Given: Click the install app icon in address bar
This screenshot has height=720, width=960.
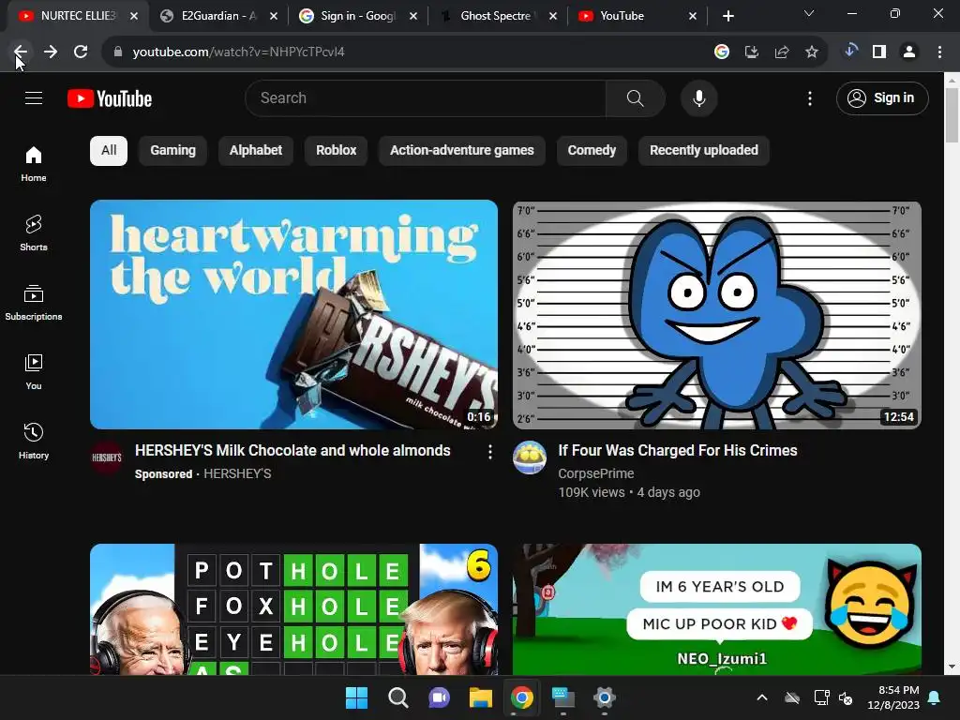Looking at the screenshot, I should [x=752, y=52].
